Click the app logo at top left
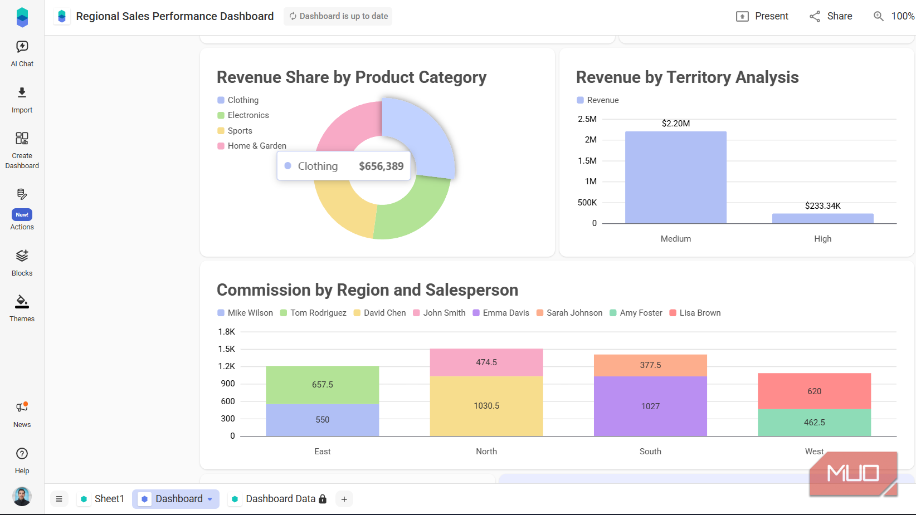The height and width of the screenshot is (515, 916). click(22, 17)
